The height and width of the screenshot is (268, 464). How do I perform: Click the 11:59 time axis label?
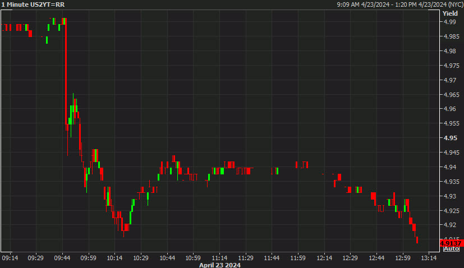[x=298, y=258]
